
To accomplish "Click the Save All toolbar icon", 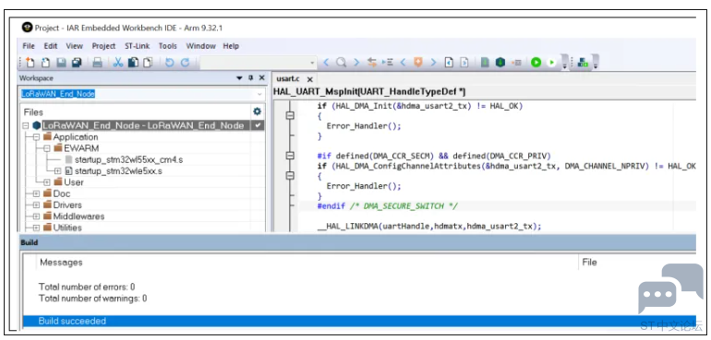I will tap(76, 63).
